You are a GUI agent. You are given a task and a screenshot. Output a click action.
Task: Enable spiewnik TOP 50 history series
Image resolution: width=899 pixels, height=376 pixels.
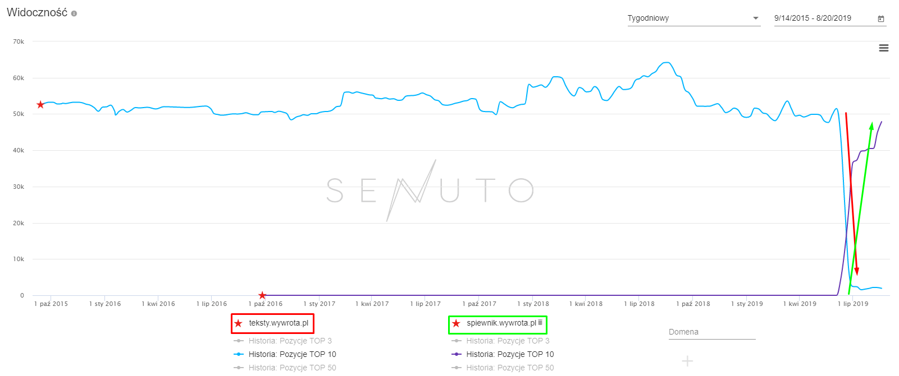(509, 368)
